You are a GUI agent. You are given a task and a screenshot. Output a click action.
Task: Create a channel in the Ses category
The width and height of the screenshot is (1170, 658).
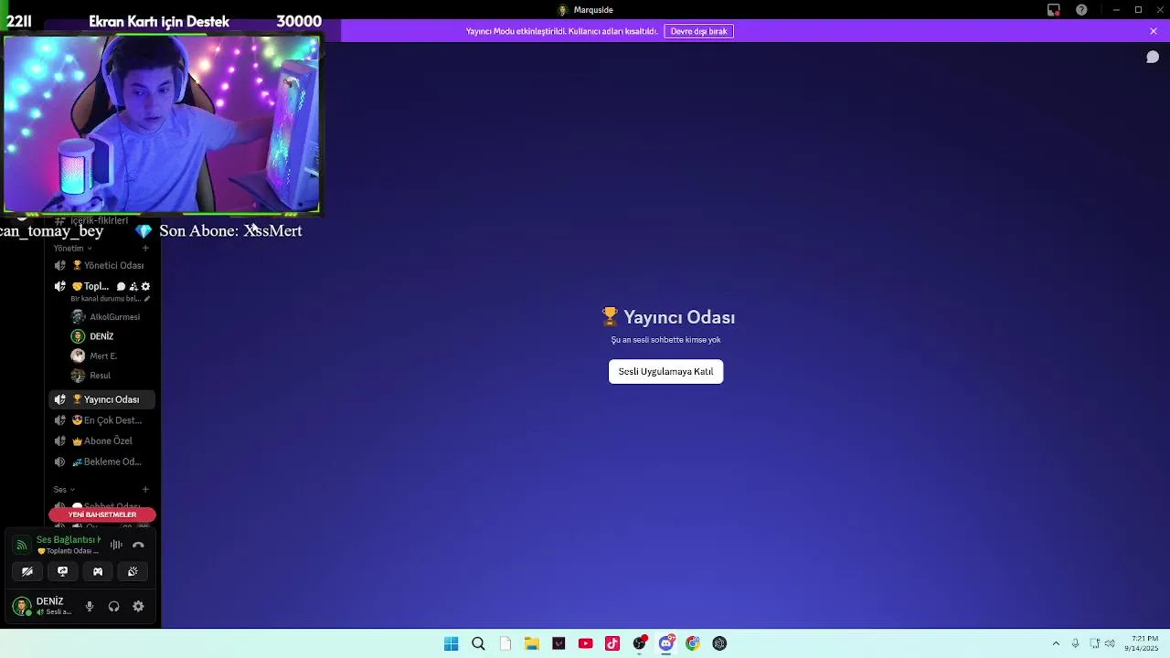pos(145,489)
